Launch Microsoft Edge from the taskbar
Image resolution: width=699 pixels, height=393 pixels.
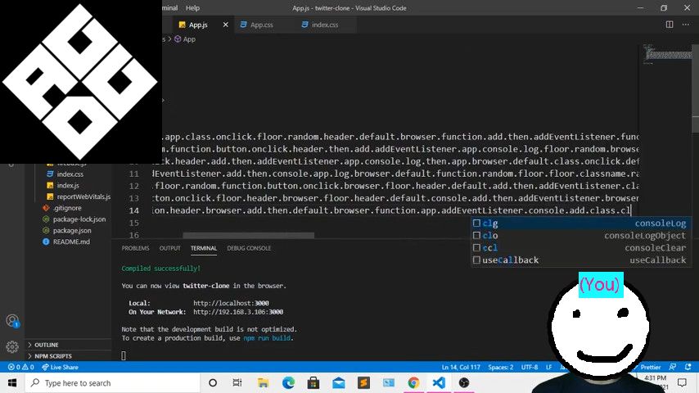(x=288, y=382)
